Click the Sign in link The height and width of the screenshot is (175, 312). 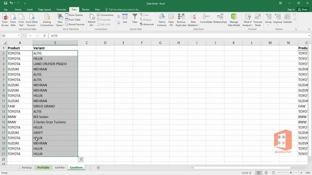tap(291, 10)
